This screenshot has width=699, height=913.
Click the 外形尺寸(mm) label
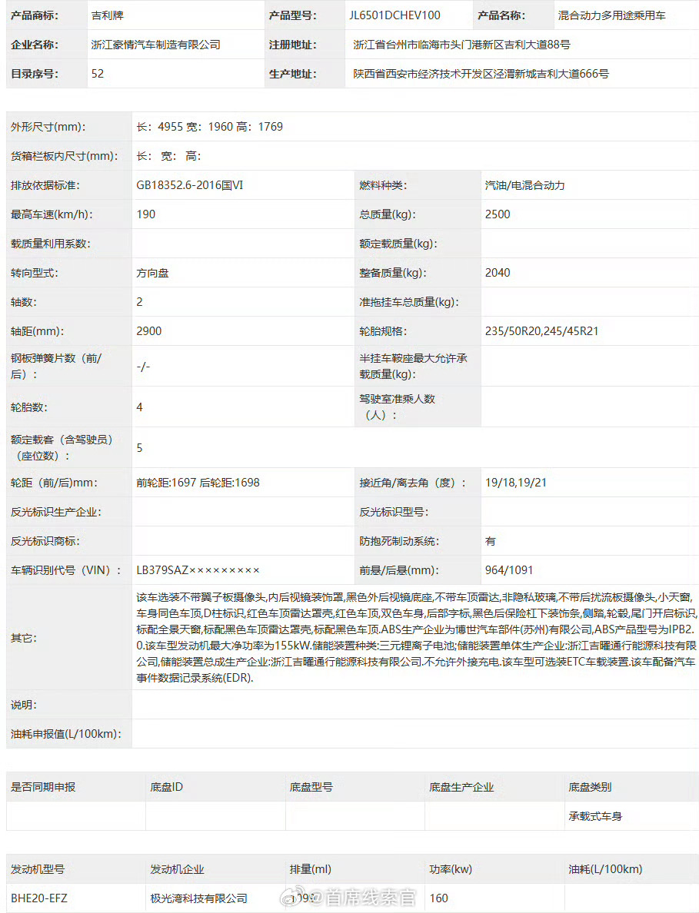[x=48, y=127]
